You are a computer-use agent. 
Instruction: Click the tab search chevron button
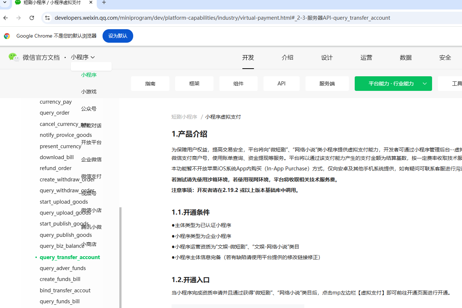click(5, 3)
